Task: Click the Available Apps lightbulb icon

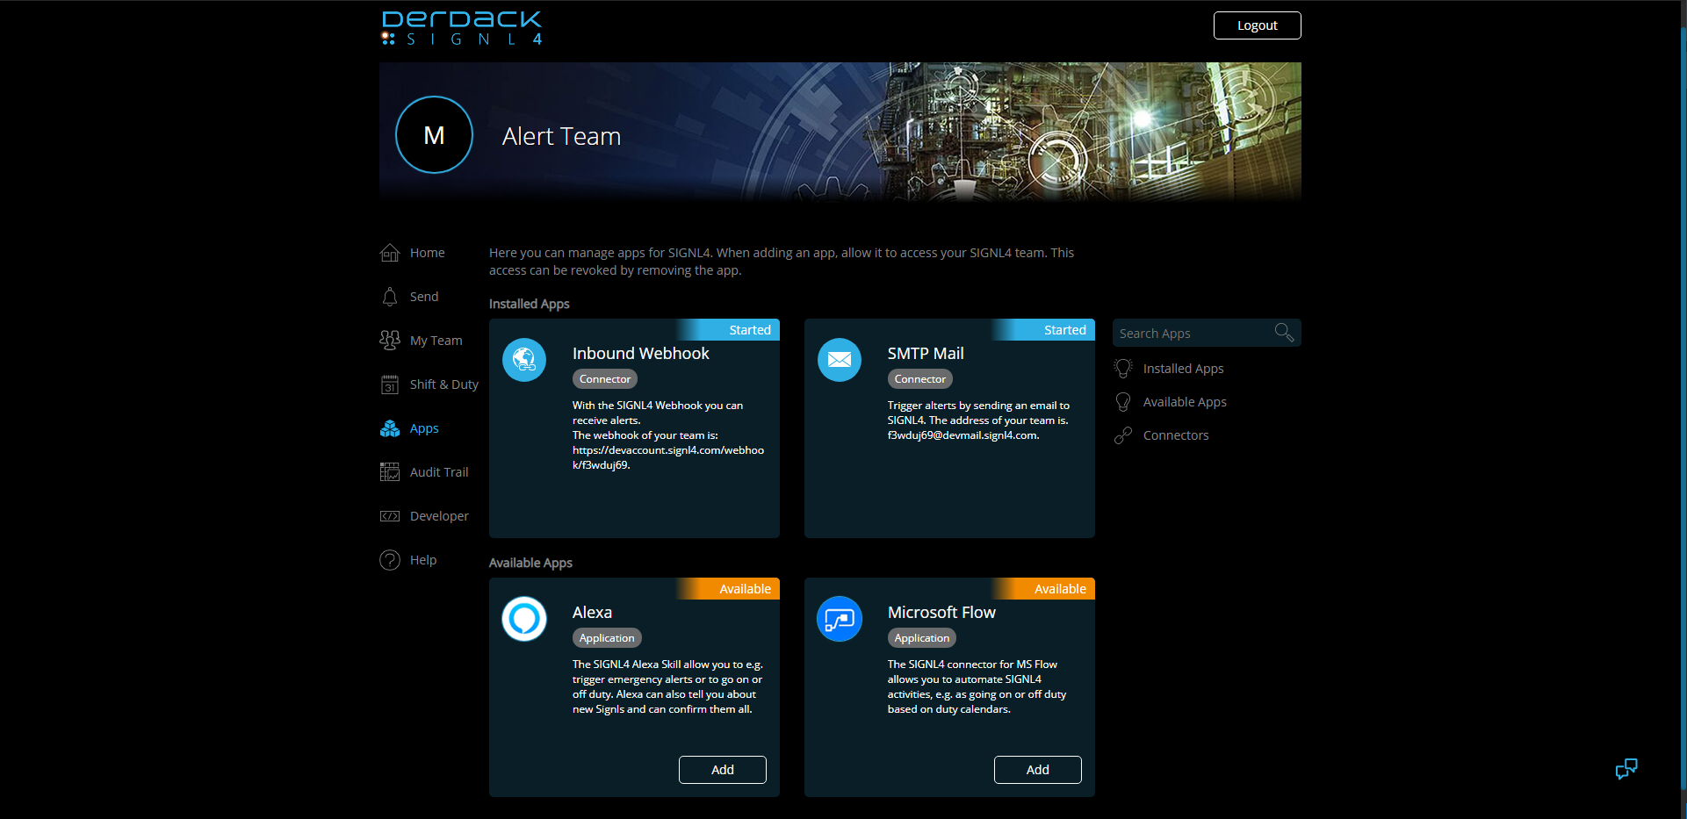Action: pos(1123,402)
